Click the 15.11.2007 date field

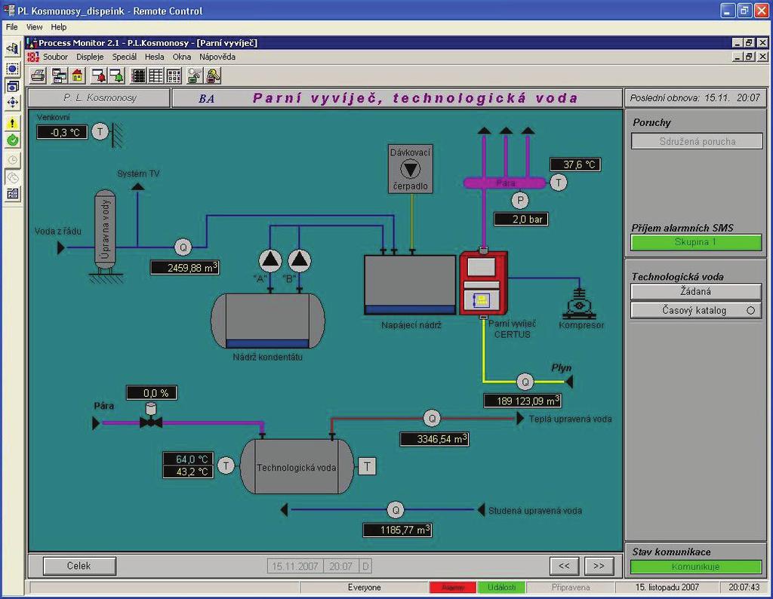pyautogui.click(x=295, y=567)
